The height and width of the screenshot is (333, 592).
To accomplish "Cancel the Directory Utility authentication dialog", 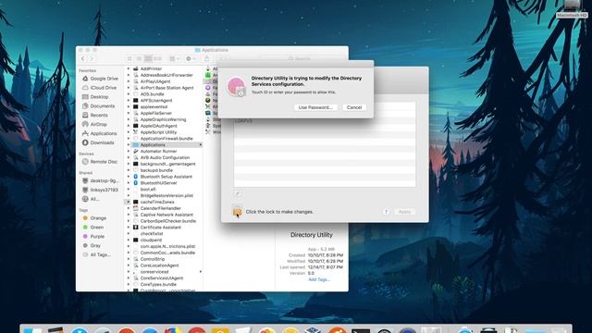I will click(354, 107).
